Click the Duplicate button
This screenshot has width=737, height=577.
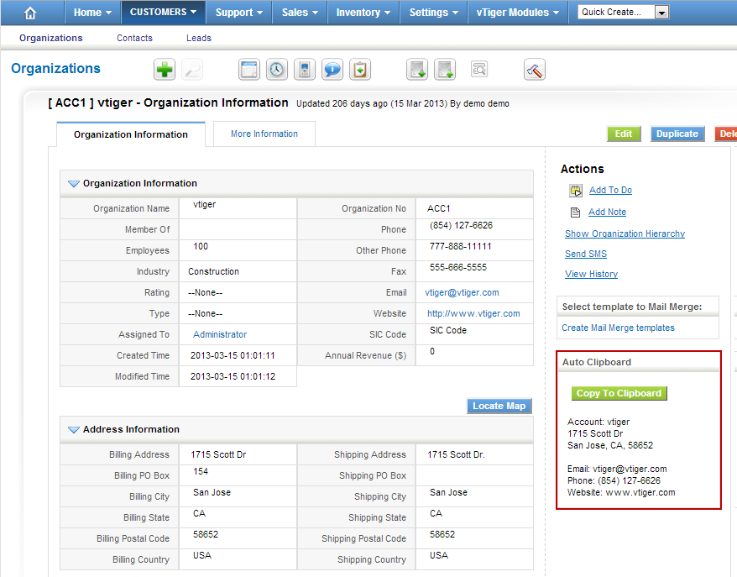(677, 134)
